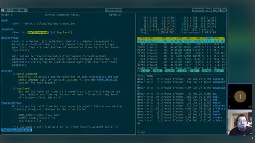Click the htop Swp usage meter
The height and width of the screenshot is (143, 255).
tap(158, 33)
